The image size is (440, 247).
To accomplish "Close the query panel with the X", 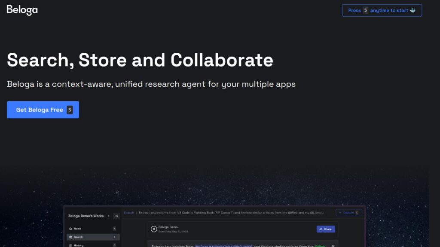I will (333, 246).
